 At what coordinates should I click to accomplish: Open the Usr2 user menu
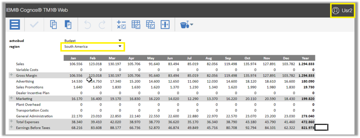coord(342,10)
